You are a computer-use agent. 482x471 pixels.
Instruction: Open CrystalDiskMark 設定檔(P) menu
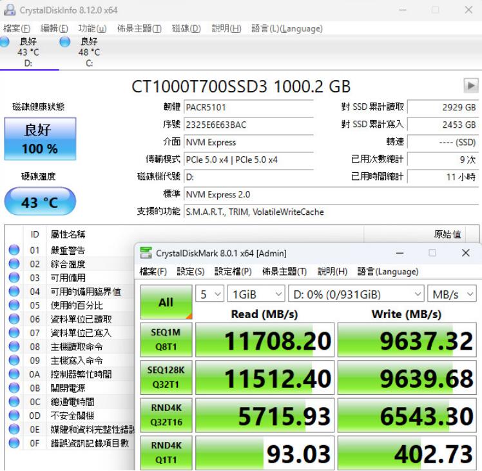point(233,272)
